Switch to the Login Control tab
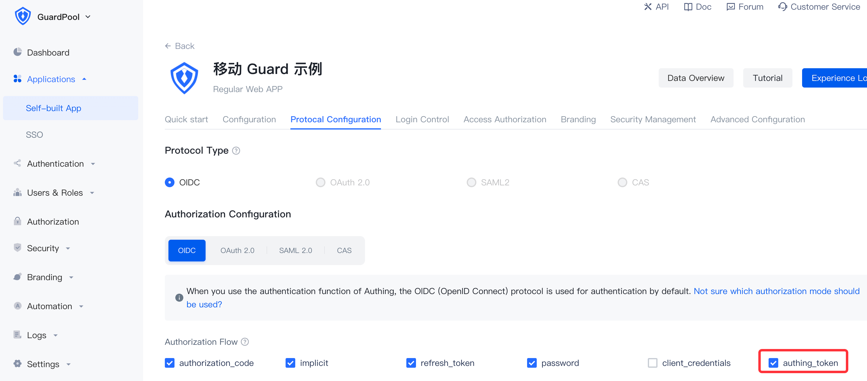The height and width of the screenshot is (381, 867). pos(422,119)
